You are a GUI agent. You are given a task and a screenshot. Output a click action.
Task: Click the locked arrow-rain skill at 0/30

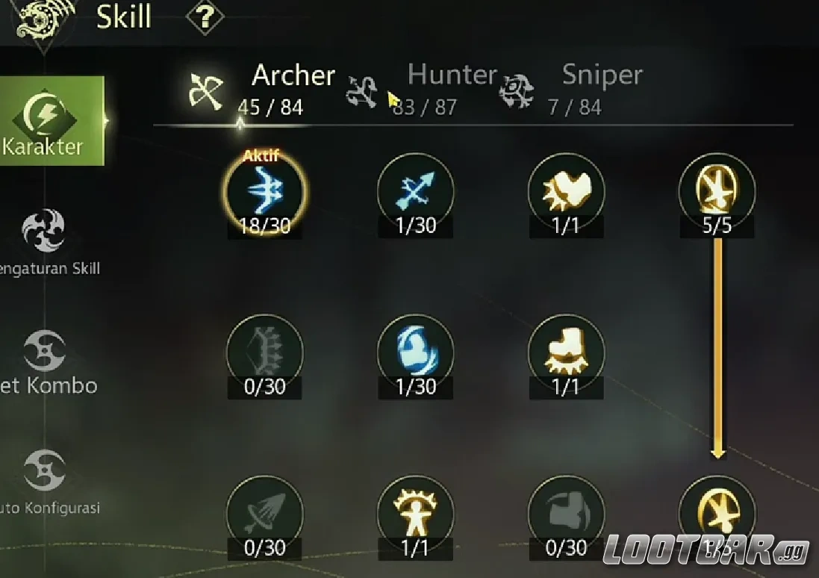tap(265, 516)
